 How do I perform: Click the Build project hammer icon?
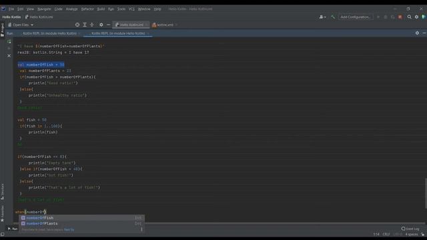[x=333, y=17]
